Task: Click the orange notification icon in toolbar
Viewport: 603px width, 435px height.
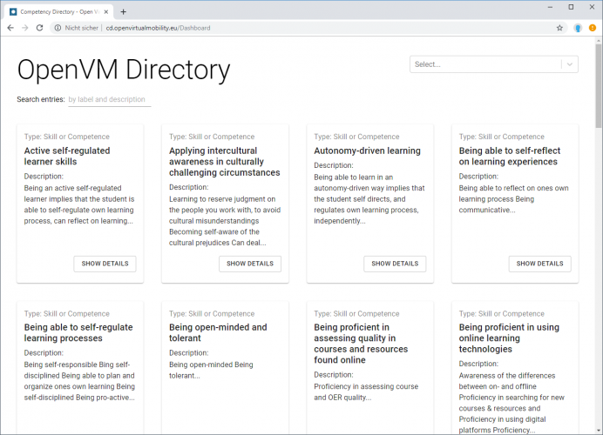Action: [x=593, y=28]
